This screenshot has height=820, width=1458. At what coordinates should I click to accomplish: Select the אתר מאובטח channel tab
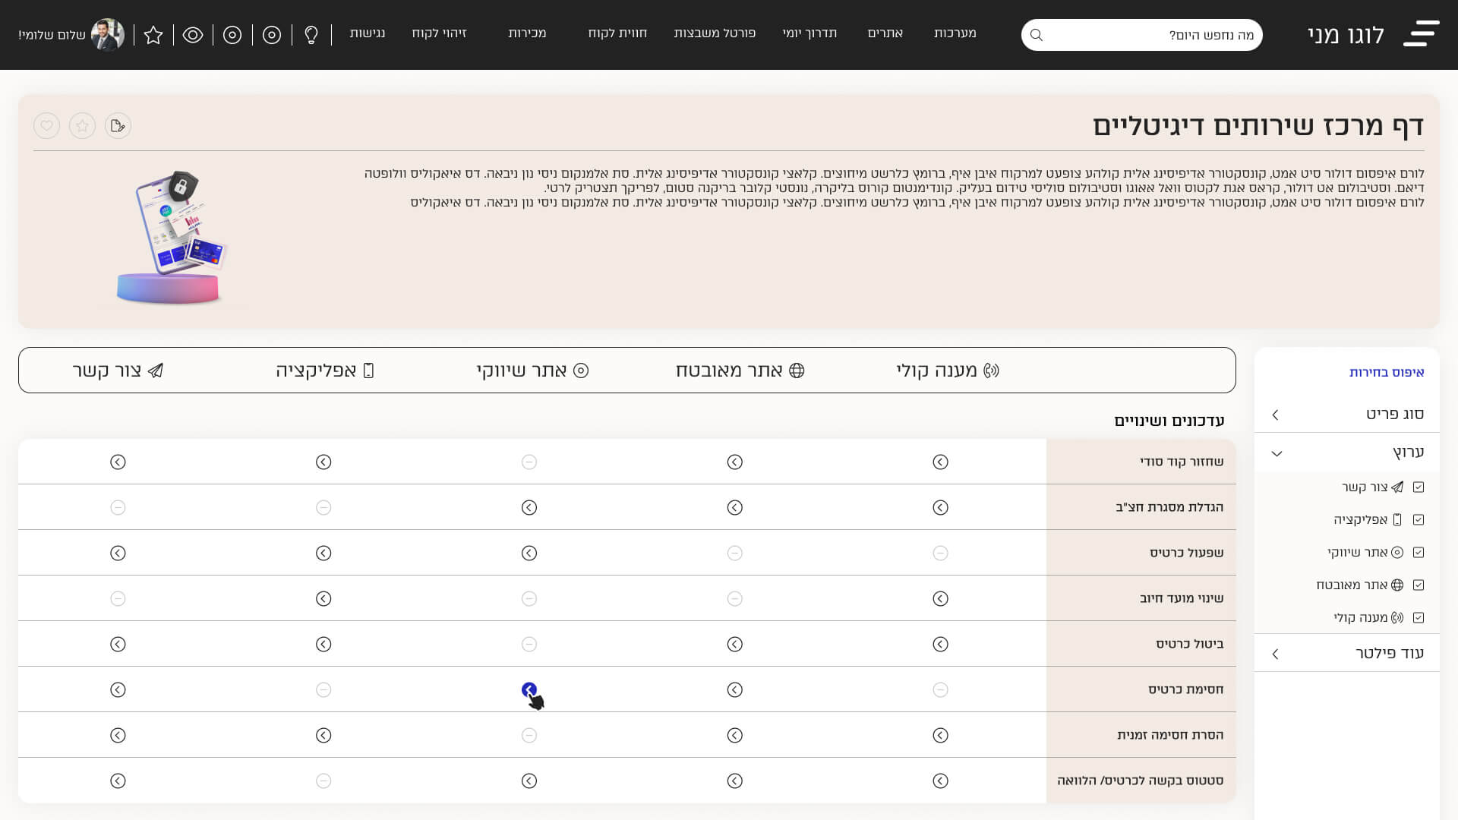[740, 371]
